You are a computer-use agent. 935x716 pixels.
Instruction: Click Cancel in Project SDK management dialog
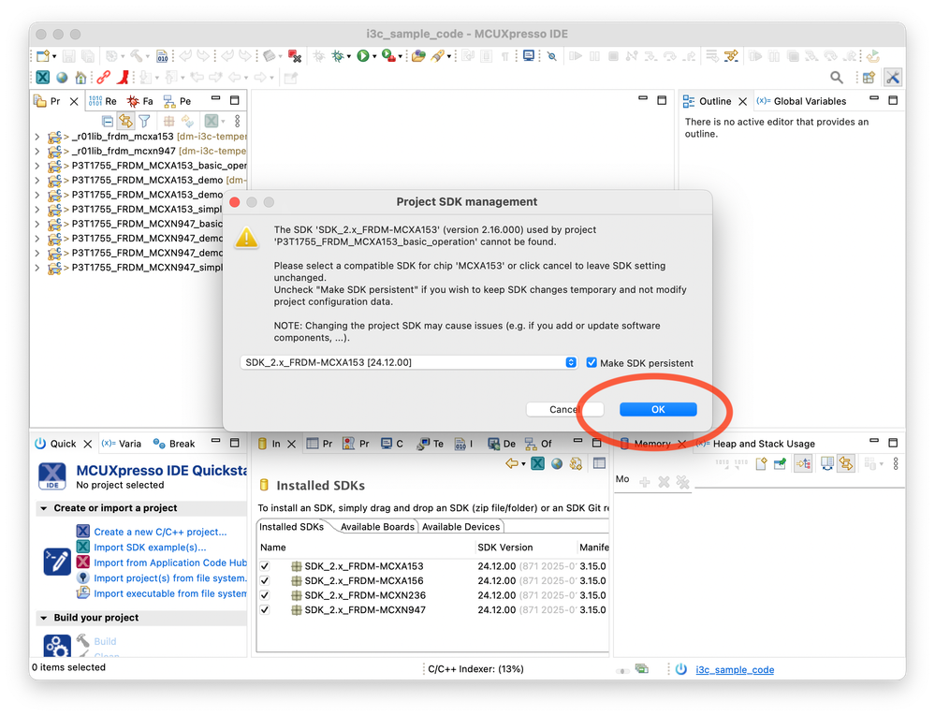(564, 410)
